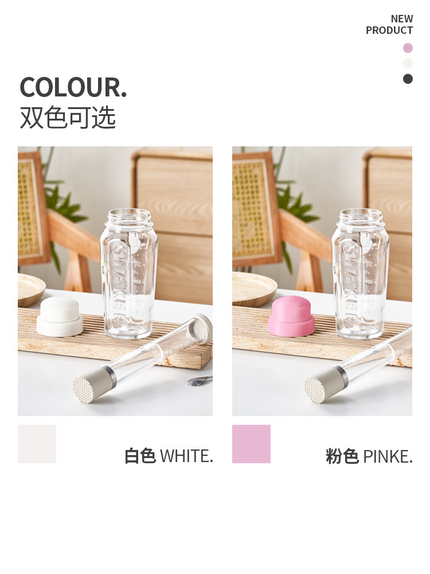This screenshot has height=574, width=430.
Task: Click the pink bottle cap in right photo
Action: [x=291, y=316]
